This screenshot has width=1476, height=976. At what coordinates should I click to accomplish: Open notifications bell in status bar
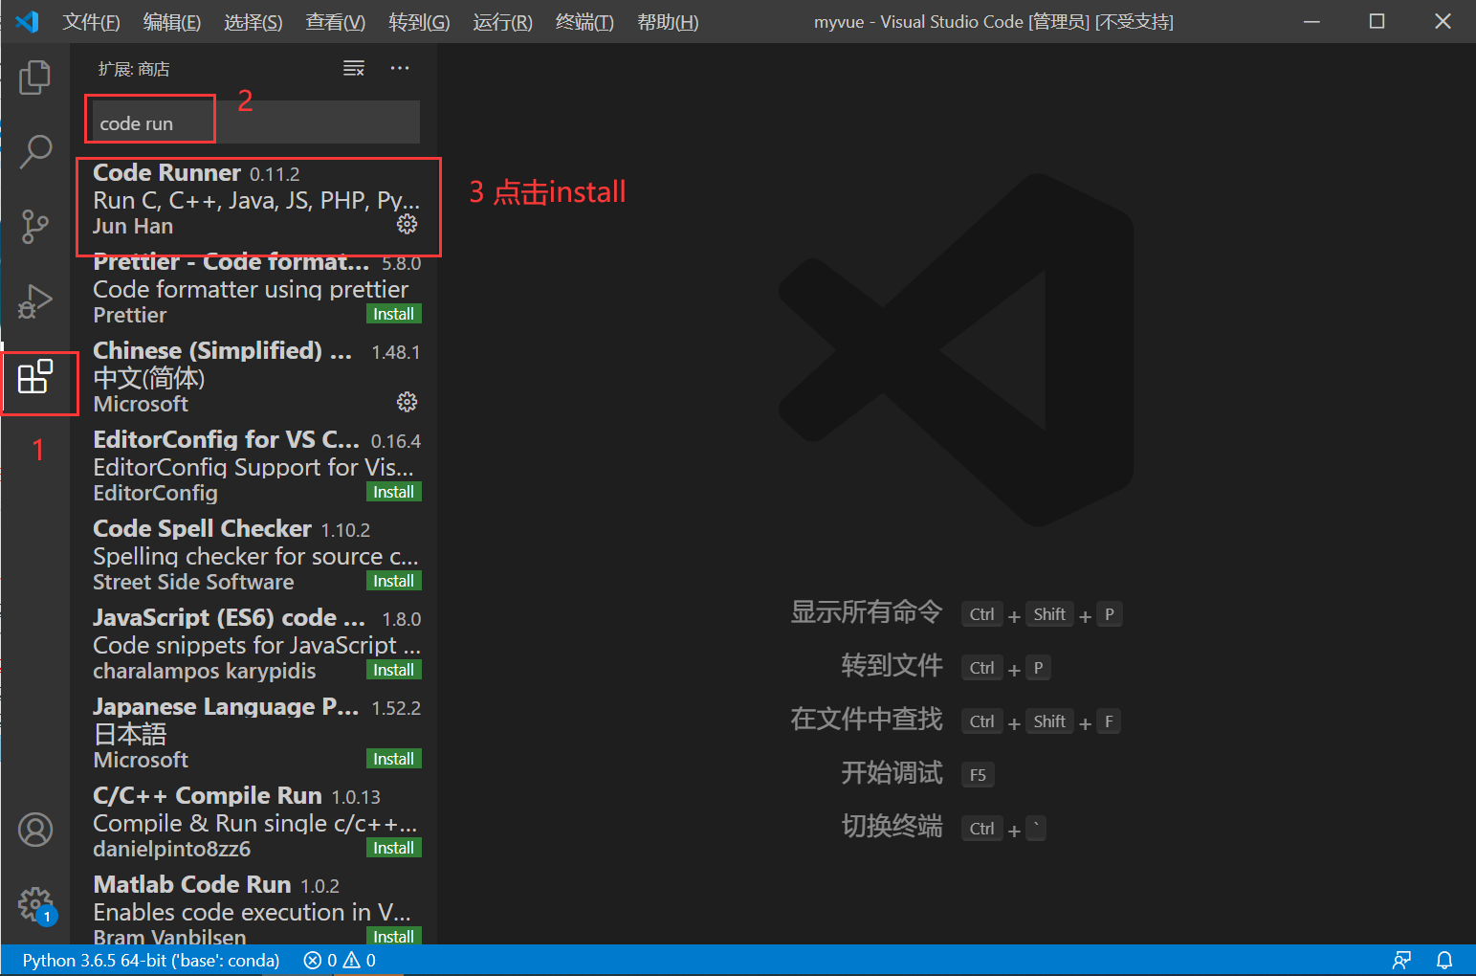(1444, 960)
